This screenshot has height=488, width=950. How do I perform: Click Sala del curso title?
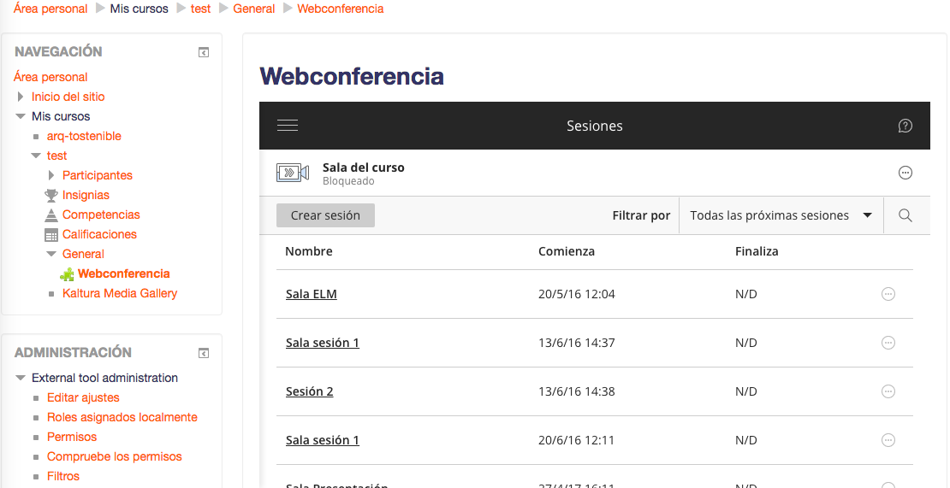coord(363,168)
